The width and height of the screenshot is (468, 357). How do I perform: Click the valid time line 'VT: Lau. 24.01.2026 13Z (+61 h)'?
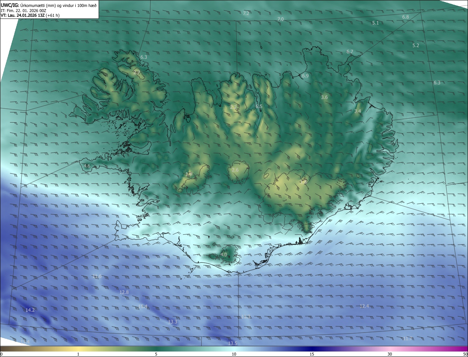tap(30, 15)
